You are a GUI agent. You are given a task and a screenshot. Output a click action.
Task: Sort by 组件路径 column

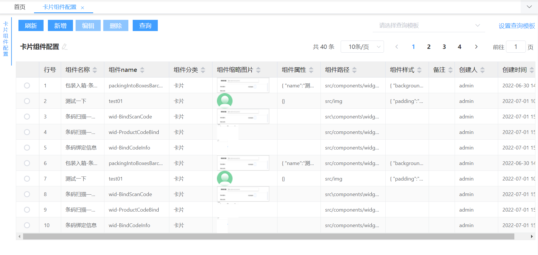(354, 70)
